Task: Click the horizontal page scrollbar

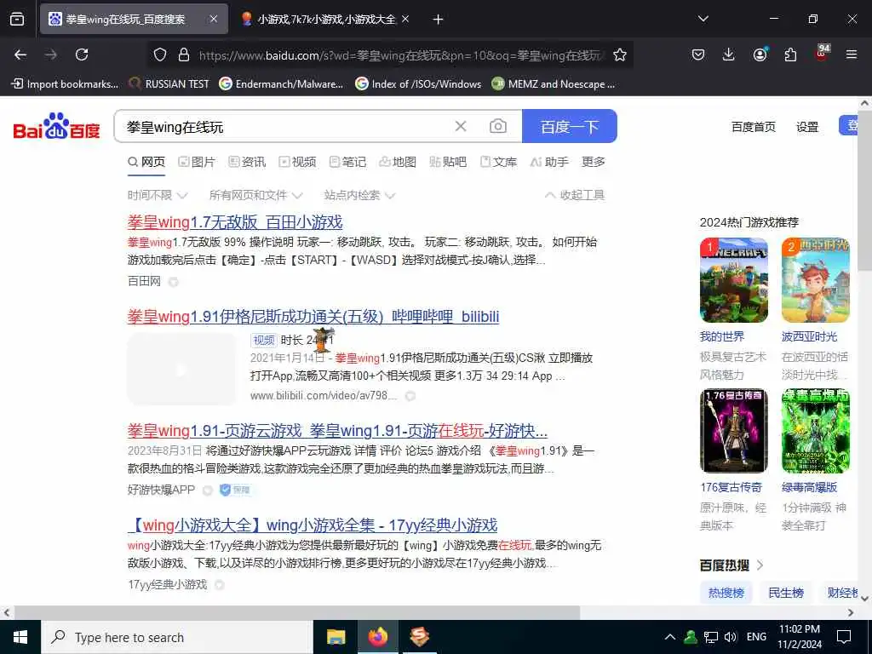Action: click(297, 612)
